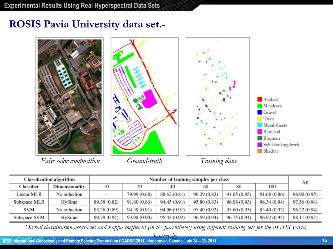
Task: Click the '80' samples column header
Action: 239,186
